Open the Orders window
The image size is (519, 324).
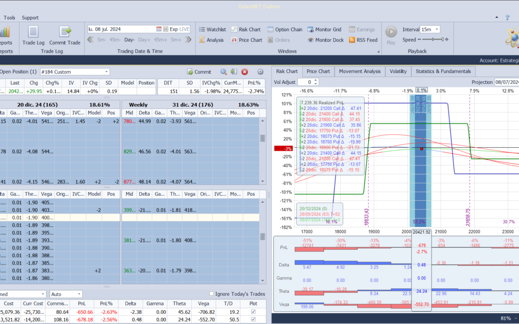coord(279,40)
